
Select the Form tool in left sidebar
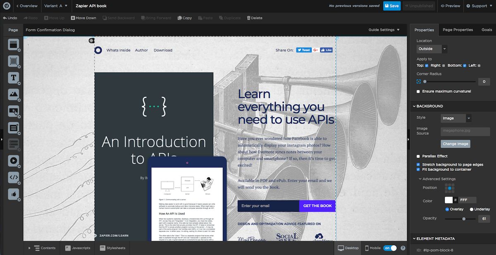click(x=13, y=127)
